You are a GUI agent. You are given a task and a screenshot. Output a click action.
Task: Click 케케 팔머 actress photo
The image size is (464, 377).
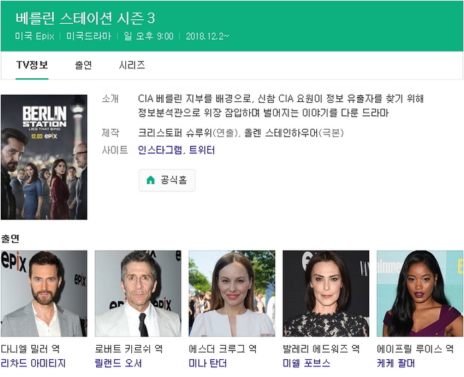tap(420, 294)
